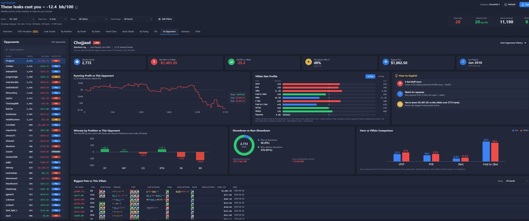Click the Potential Gain 20 bb/100 card
The height and width of the screenshot is (221, 529).
[481, 21]
